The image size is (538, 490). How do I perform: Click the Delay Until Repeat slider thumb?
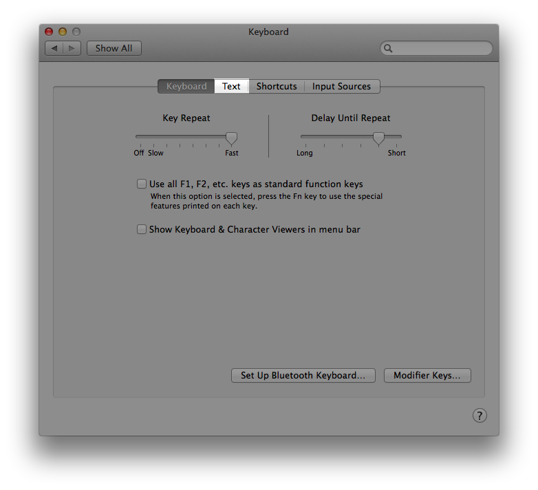click(378, 138)
